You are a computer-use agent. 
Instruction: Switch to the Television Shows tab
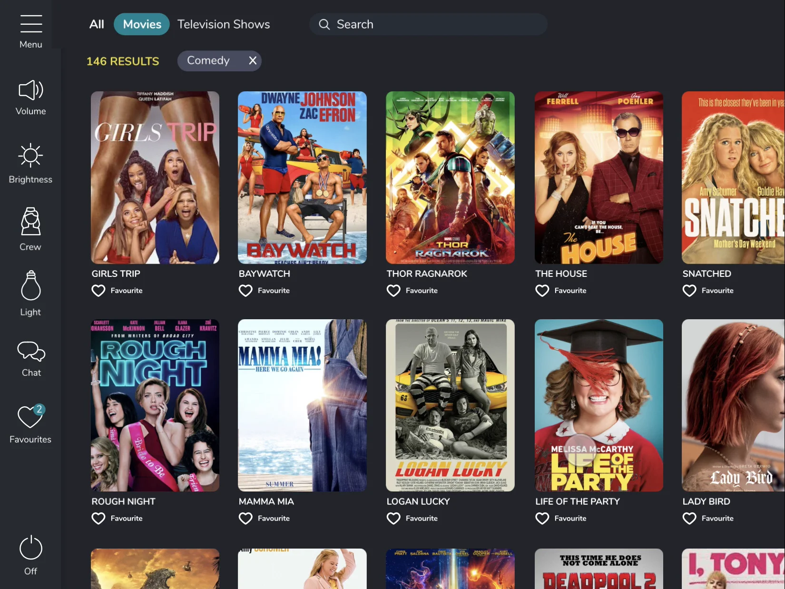[x=224, y=24]
